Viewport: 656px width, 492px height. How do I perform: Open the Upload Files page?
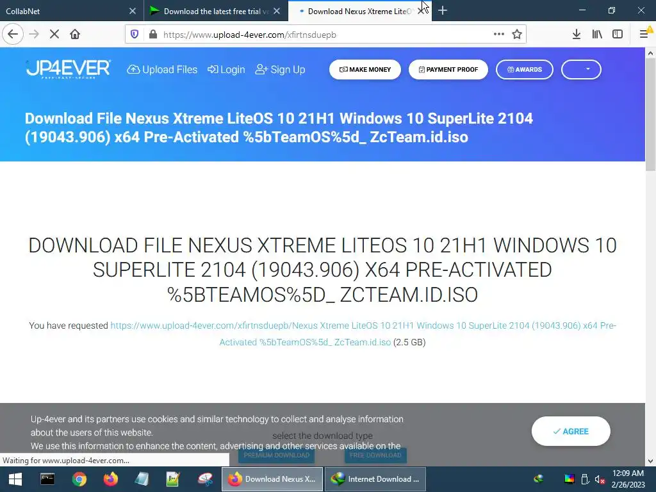tap(162, 69)
